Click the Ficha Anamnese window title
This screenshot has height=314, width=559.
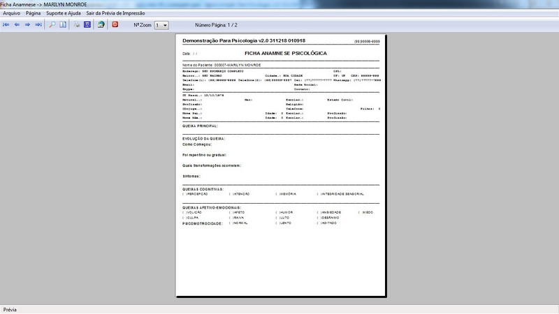[43, 5]
